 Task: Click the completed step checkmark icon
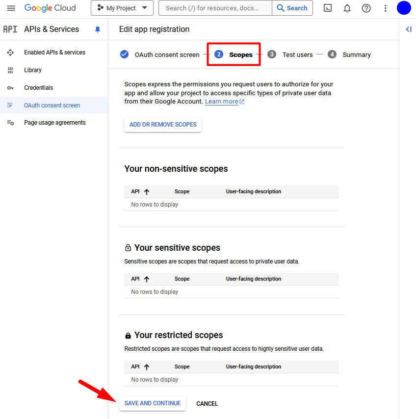pyautogui.click(x=124, y=54)
